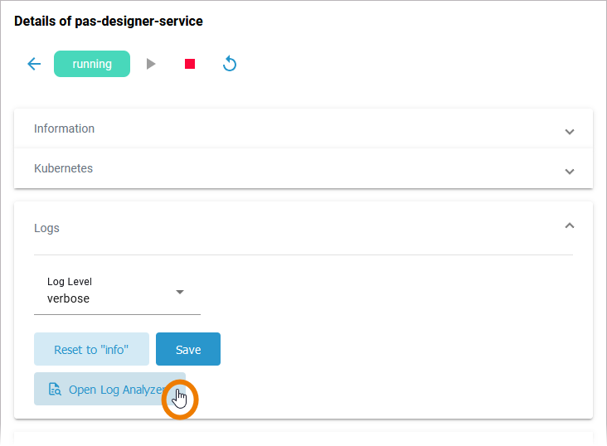Select the Information panel header label
This screenshot has width=607, height=446.
[x=64, y=128]
